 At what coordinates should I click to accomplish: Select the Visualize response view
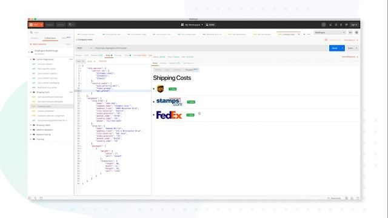[192, 70]
